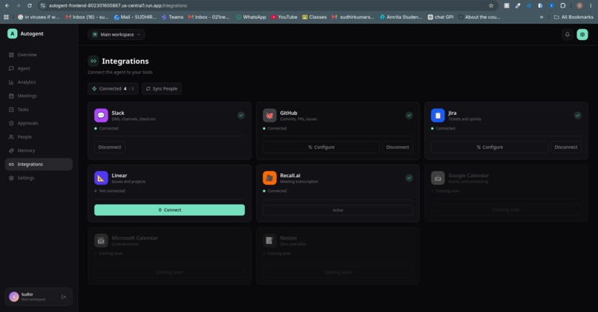Screen dimensions: 598x312
Task: Open the browser apps grid icon
Action: [6, 17]
